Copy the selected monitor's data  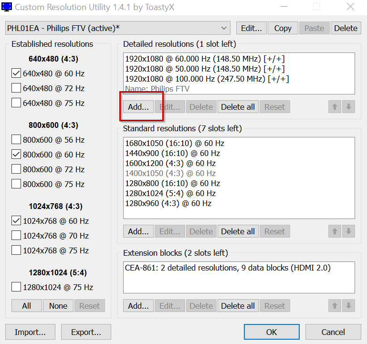coord(283,28)
